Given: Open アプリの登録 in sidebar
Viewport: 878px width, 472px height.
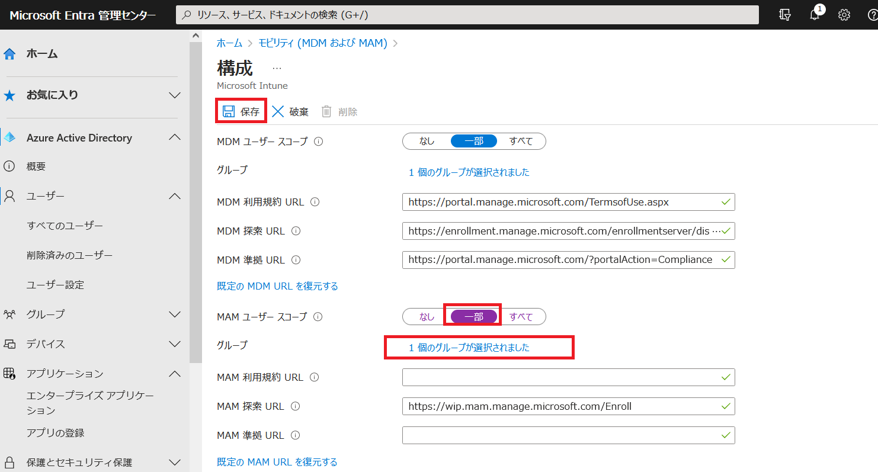Looking at the screenshot, I should coord(56,433).
